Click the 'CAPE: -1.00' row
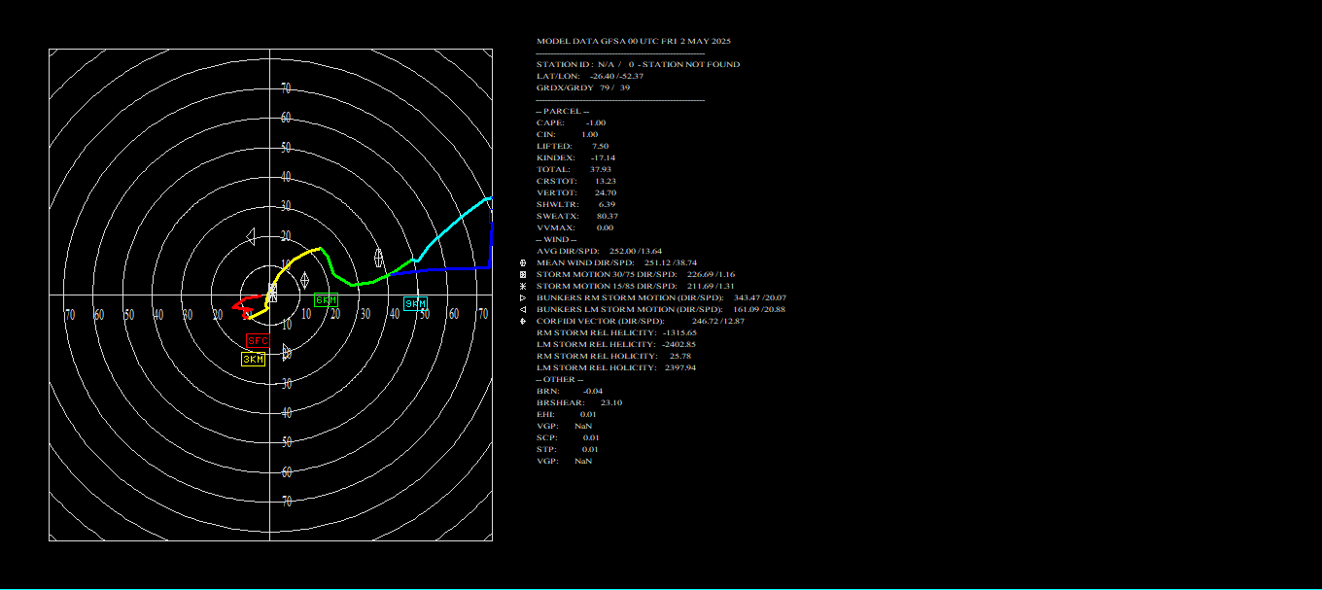The height and width of the screenshot is (590, 1322). click(571, 122)
